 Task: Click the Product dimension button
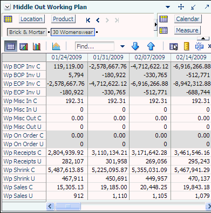pyautogui.click(x=63, y=19)
